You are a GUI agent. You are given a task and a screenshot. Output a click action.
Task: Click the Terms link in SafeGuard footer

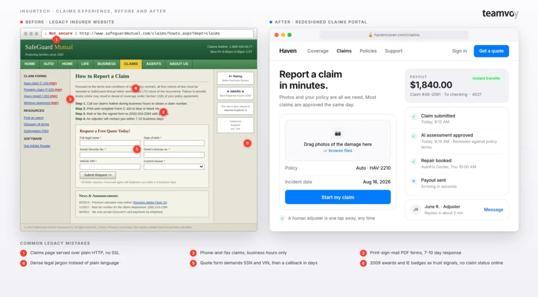(102, 227)
